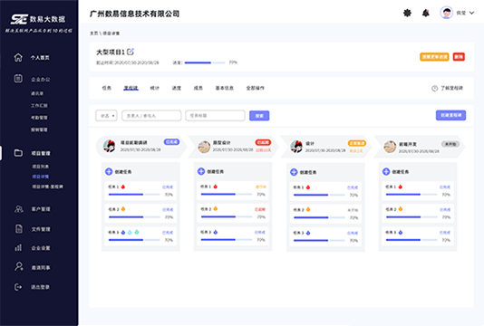The width and height of the screenshot is (484, 326).
Task: Click the orange update progress button
Action: [x=434, y=57]
